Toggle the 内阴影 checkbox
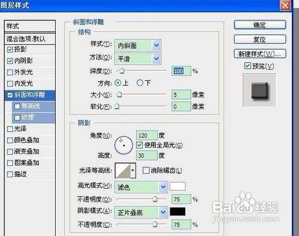Screen dimensions: 299x236 tap(10, 61)
